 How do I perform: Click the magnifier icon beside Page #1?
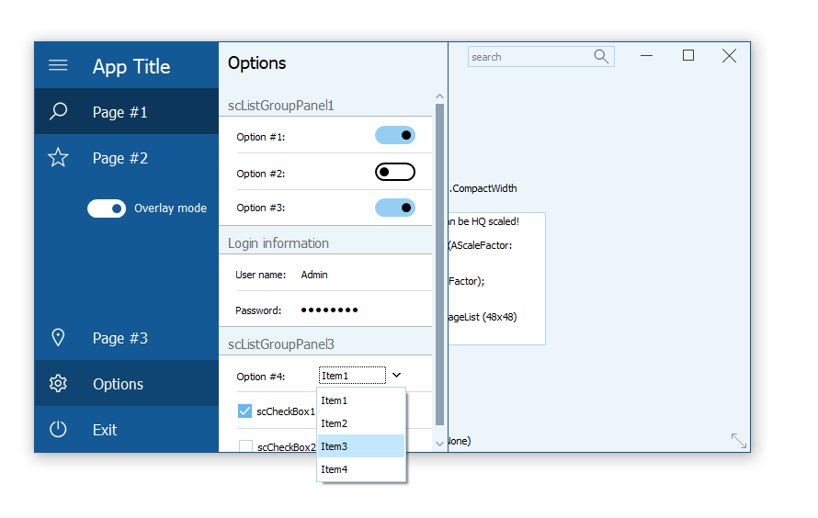58,111
